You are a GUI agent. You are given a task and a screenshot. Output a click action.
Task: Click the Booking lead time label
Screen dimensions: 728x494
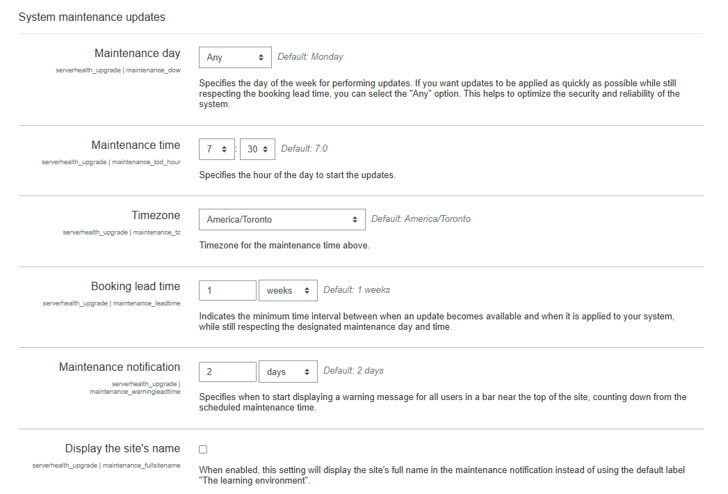coord(136,287)
